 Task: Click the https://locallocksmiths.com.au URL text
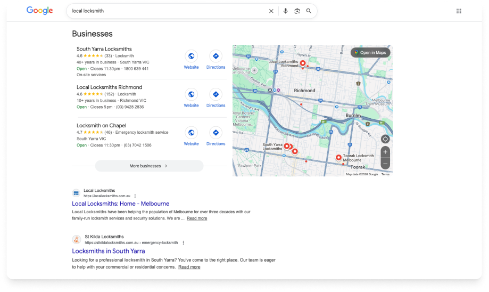(106, 196)
